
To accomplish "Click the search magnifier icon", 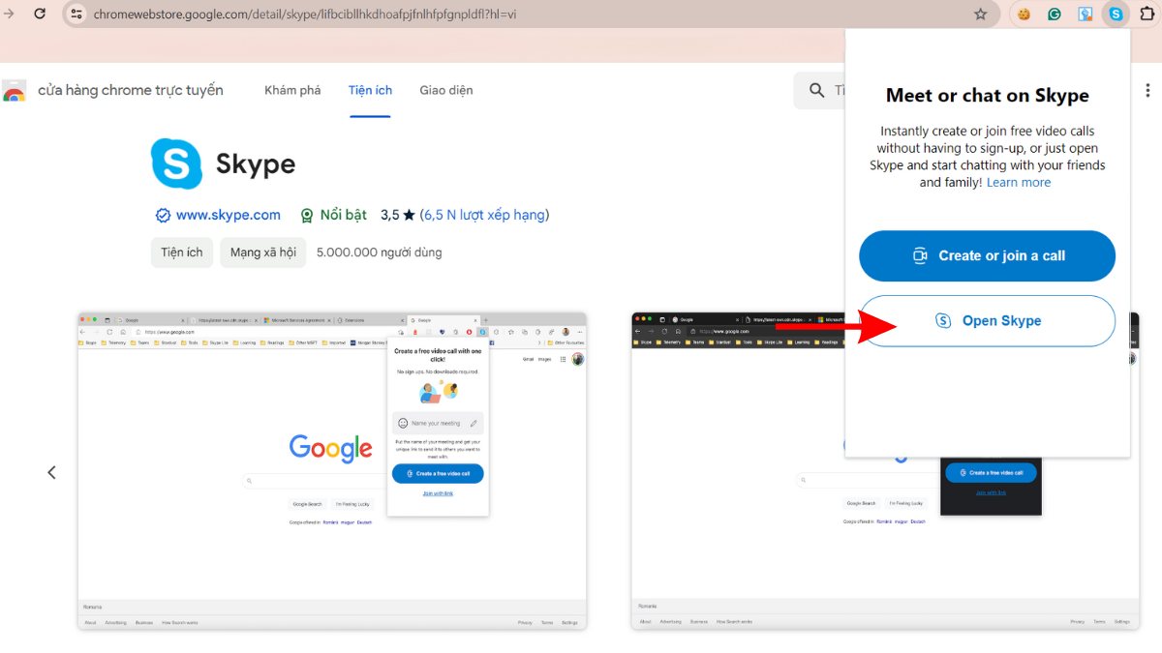I will [x=816, y=89].
